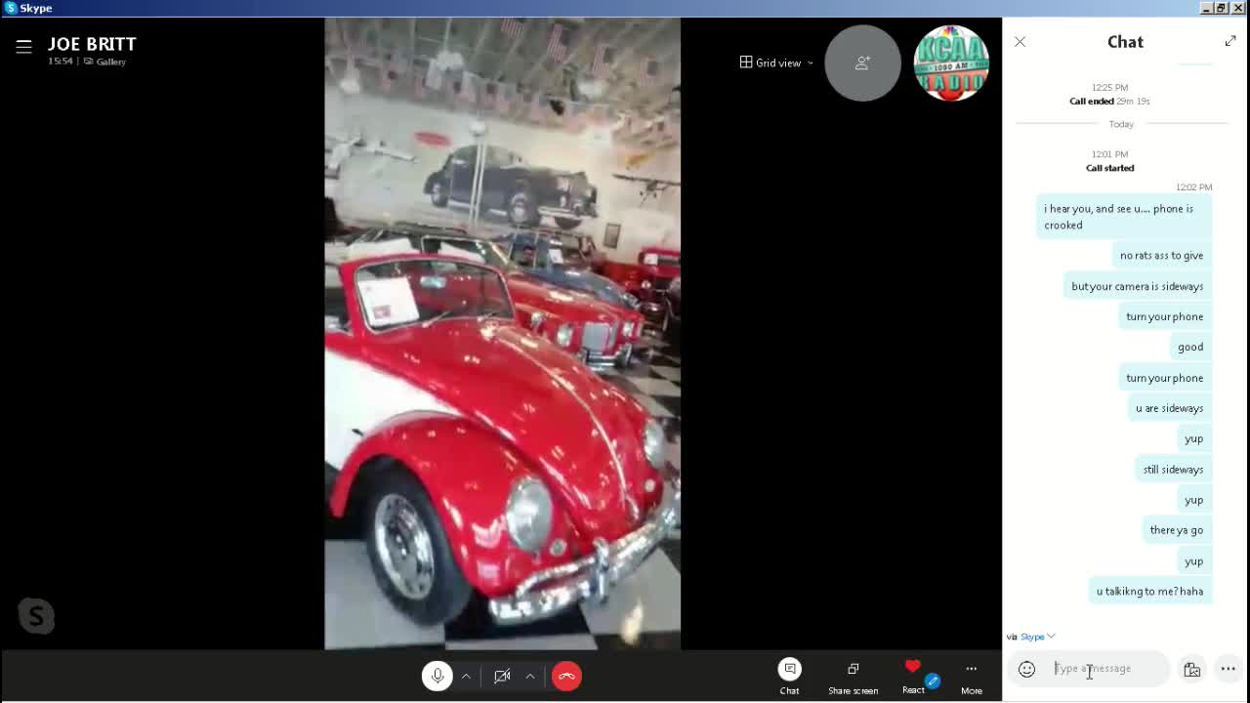Minimize the Skype window
The width and height of the screenshot is (1250, 703).
(1206, 8)
